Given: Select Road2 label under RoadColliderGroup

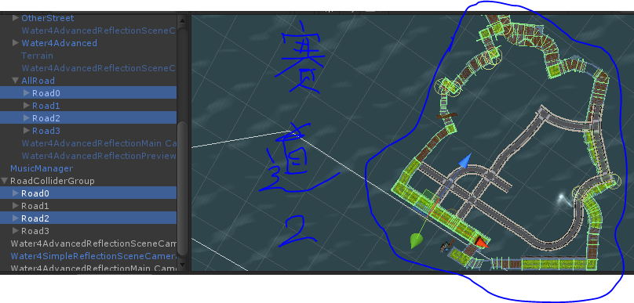Looking at the screenshot, I should coord(35,218).
